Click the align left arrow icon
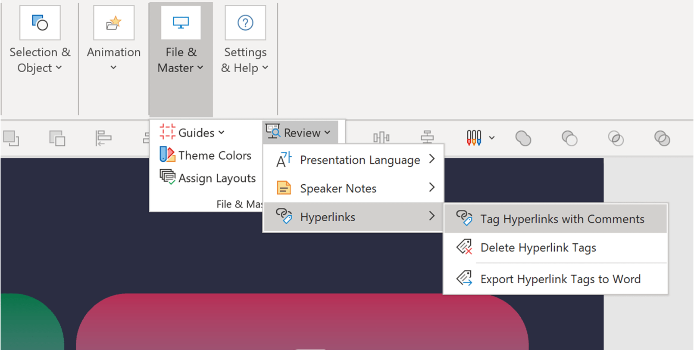 point(103,139)
